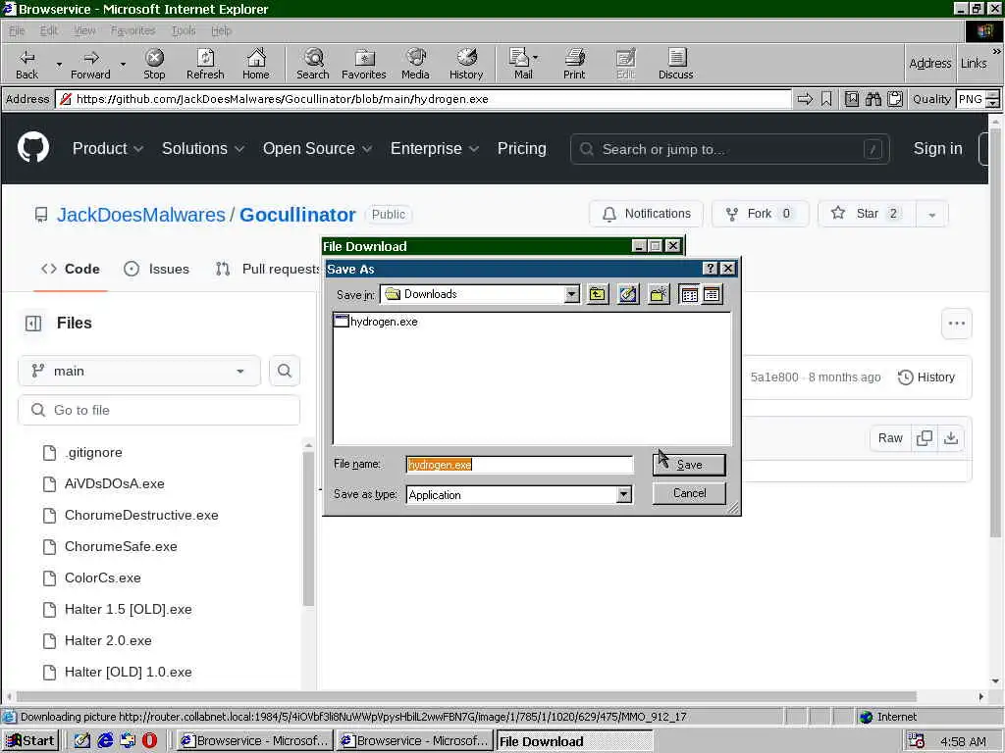Change the Quality PNG stepper

(x=992, y=99)
